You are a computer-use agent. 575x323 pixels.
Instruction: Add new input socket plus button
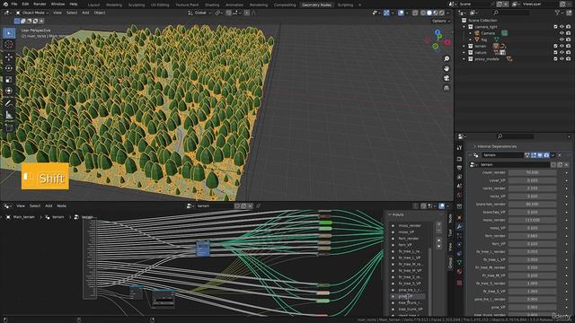(439, 224)
